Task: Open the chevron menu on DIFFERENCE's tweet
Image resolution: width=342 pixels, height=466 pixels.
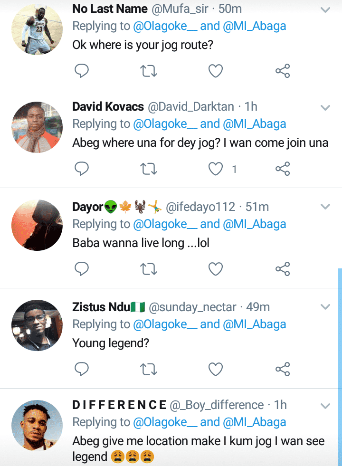Action: (x=325, y=406)
